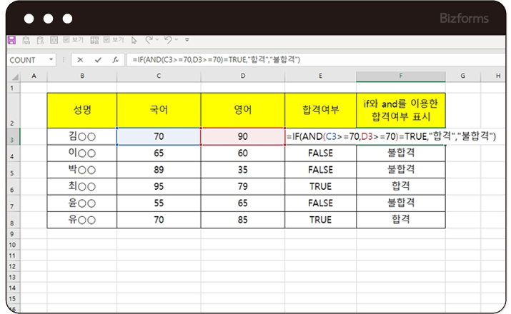This screenshot has width=511, height=314.
Task: Confirm formula with the checkmark Enter icon
Action: tap(98, 60)
